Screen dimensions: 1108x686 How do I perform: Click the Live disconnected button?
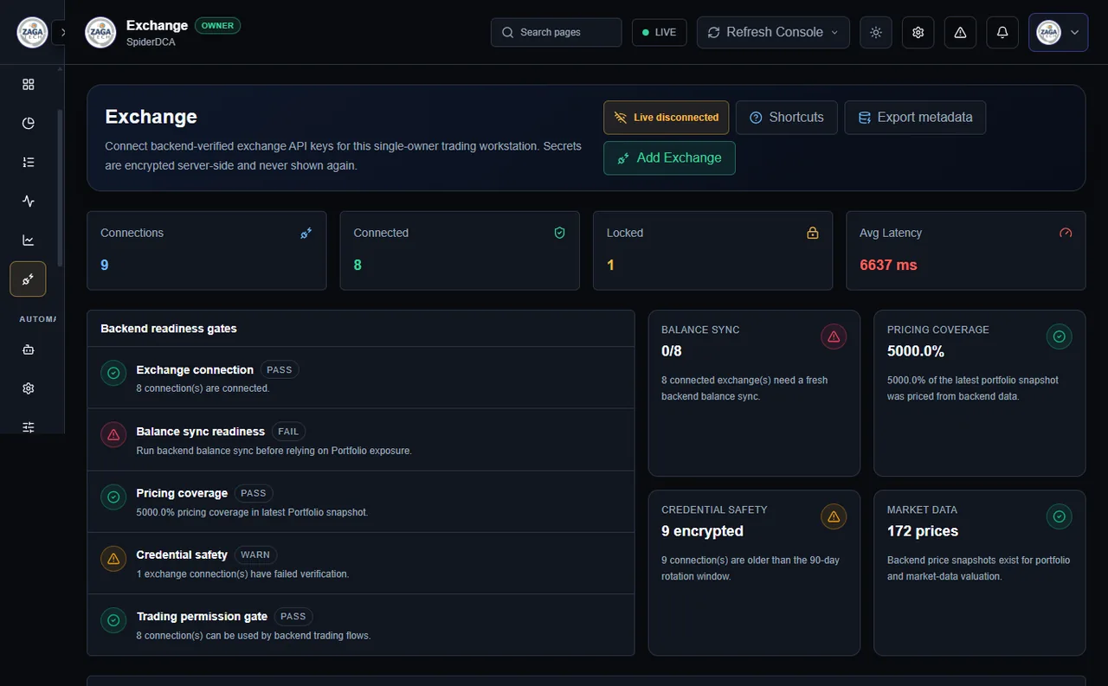click(667, 118)
